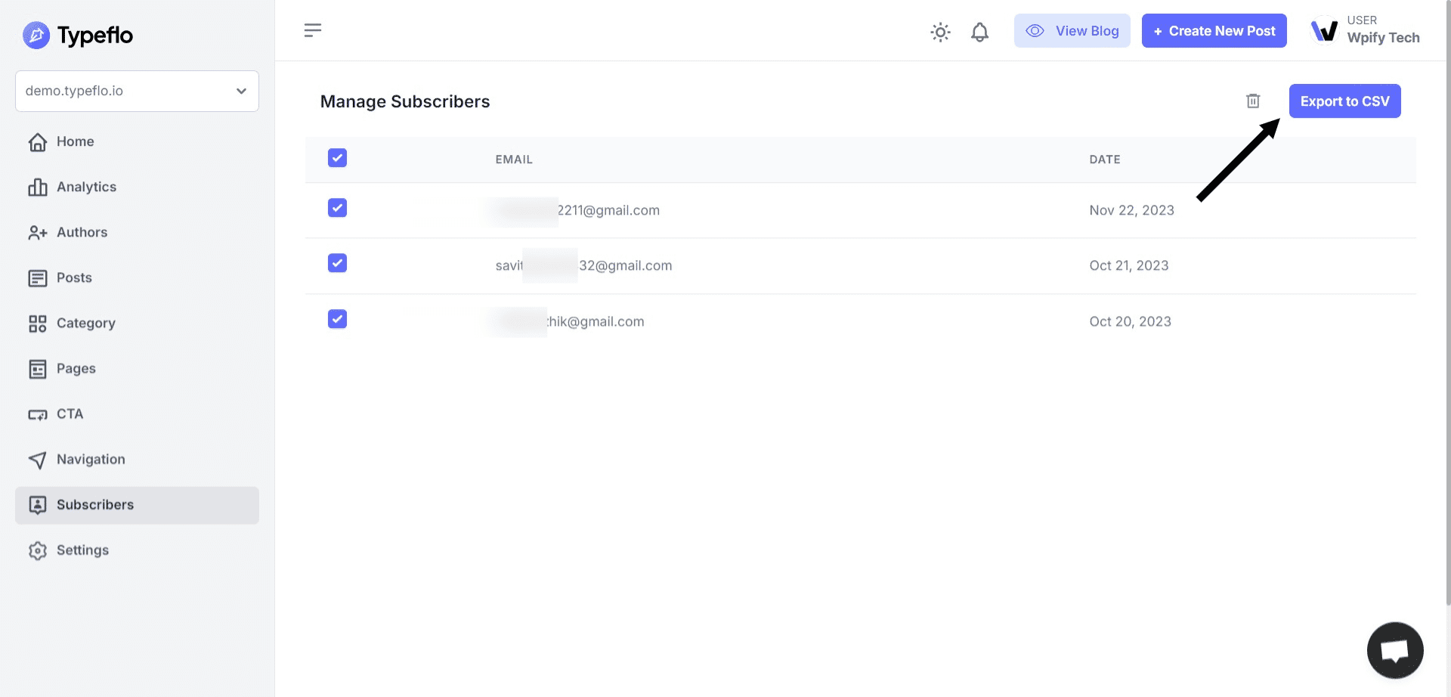Deselect the Oct 21, 2023 subscriber checkbox
The height and width of the screenshot is (697, 1451).
point(337,263)
